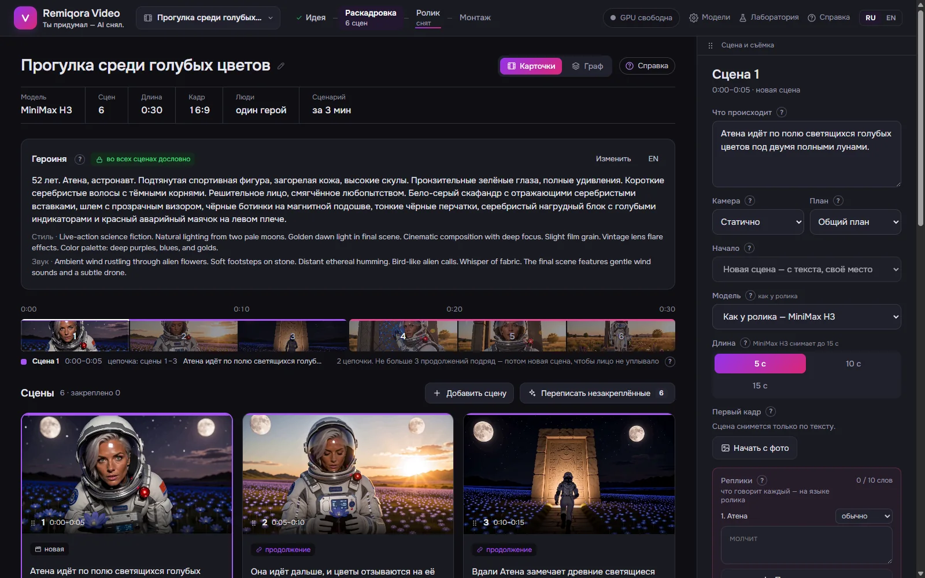The image size is (925, 578).
Task: Open Атена's speech tone dropdown обычно
Action: 864,516
